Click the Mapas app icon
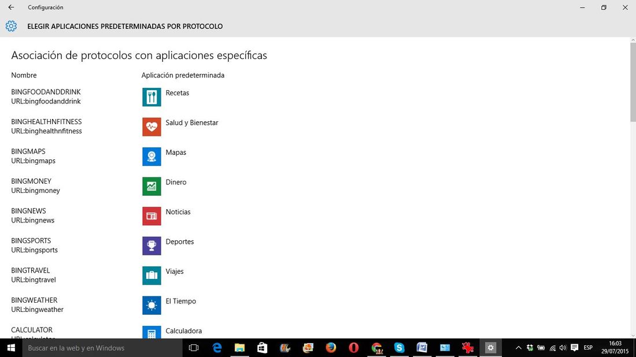This screenshot has width=636, height=357. click(151, 157)
